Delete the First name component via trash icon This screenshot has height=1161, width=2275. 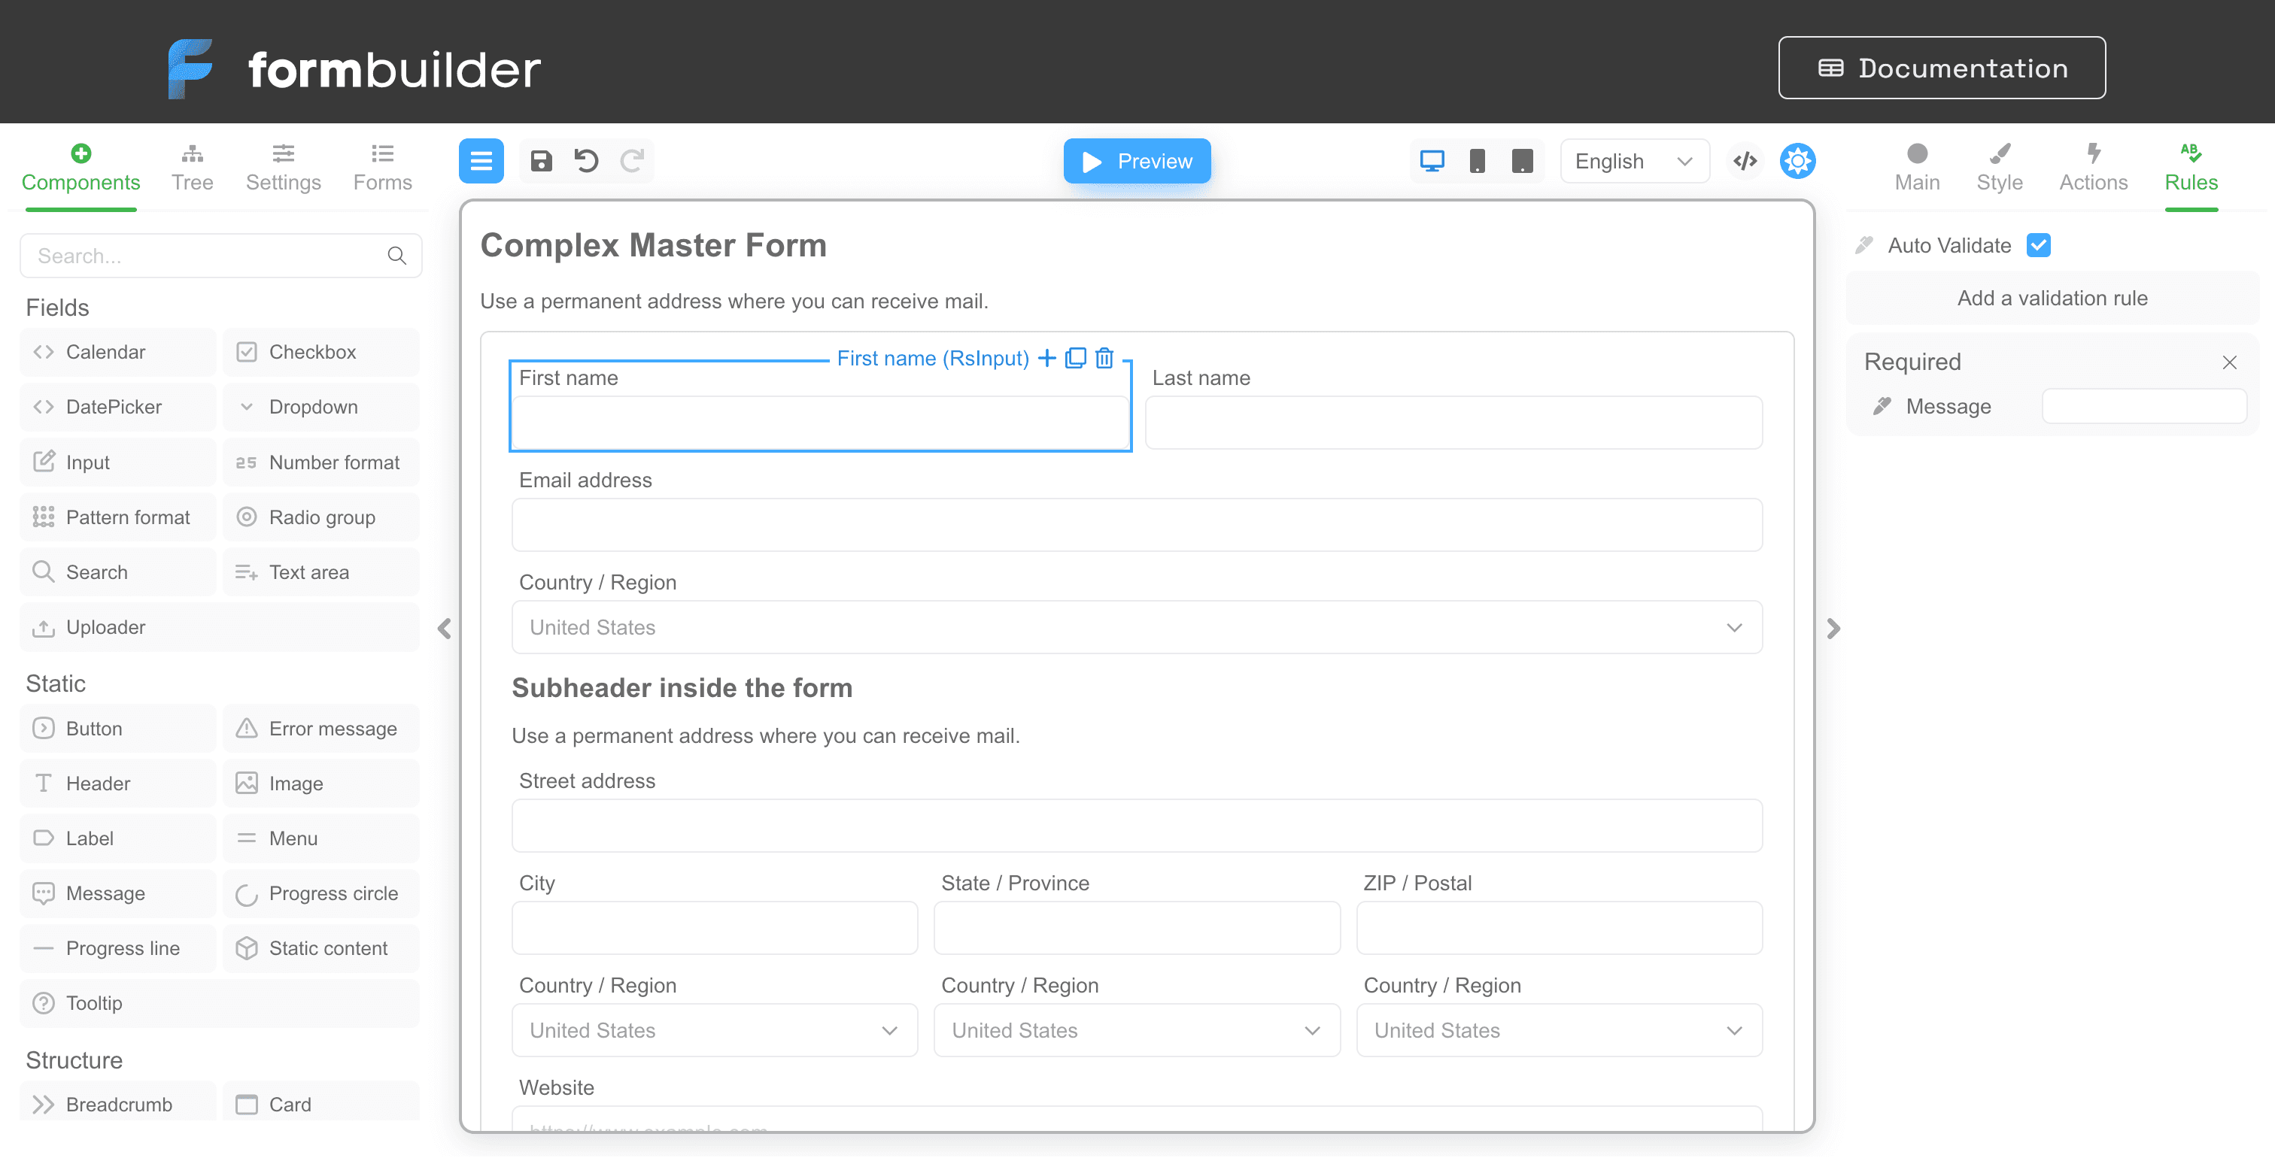pos(1104,359)
